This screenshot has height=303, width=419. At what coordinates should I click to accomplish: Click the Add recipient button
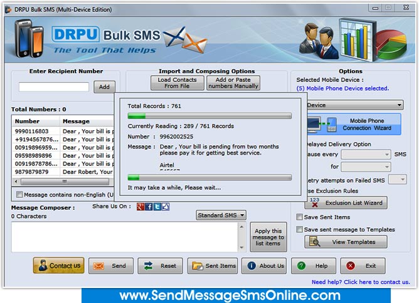click(104, 86)
